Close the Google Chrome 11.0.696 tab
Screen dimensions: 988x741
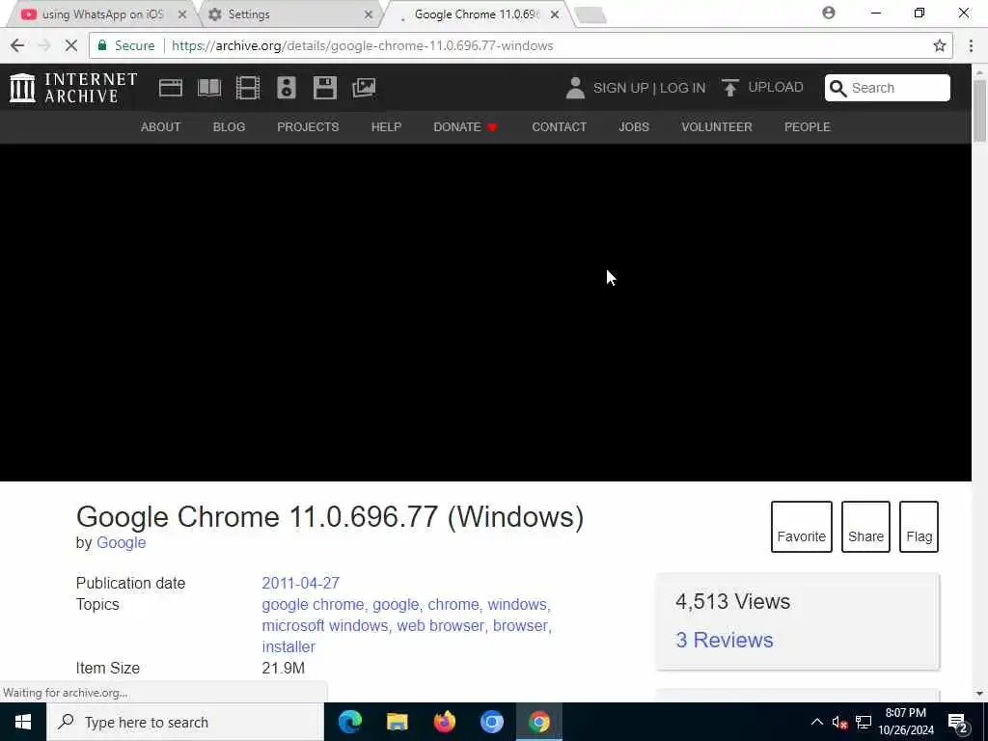[x=555, y=14]
